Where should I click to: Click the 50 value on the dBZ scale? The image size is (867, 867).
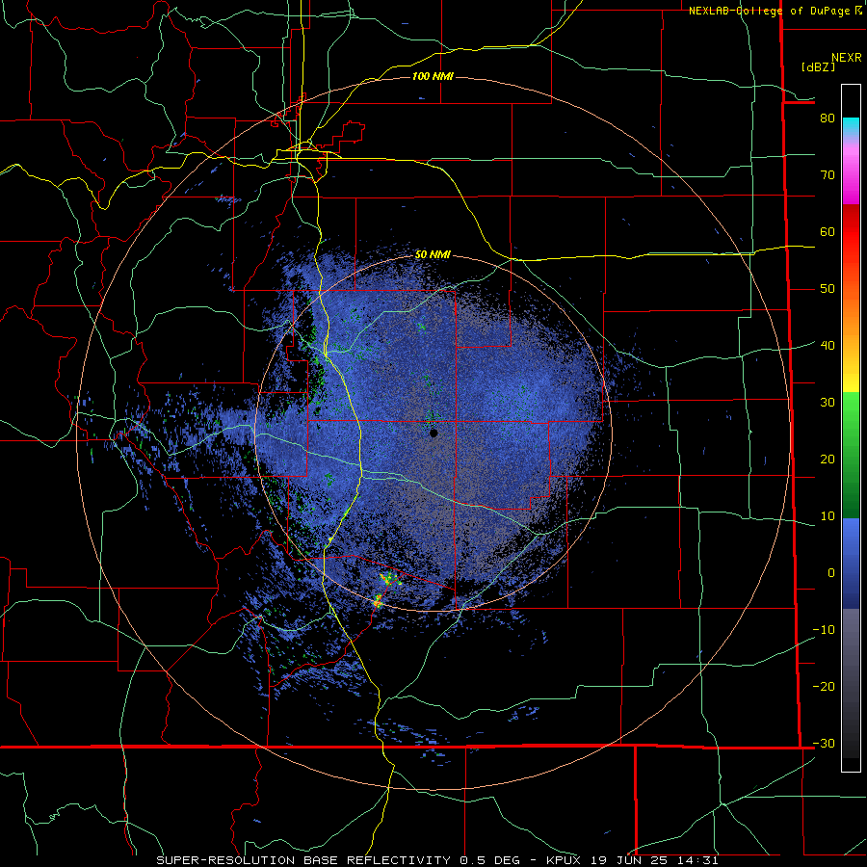pos(828,289)
